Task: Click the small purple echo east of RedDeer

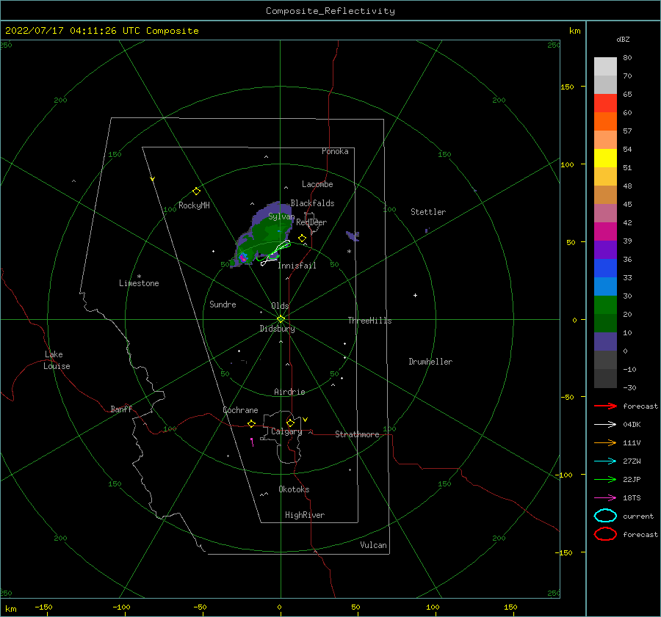Action: point(353,236)
